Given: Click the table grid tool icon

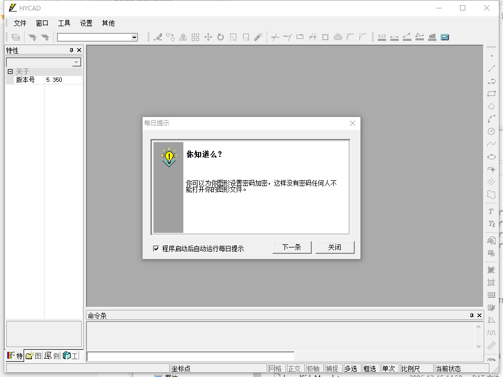Looking at the screenshot, I should pos(491,295).
